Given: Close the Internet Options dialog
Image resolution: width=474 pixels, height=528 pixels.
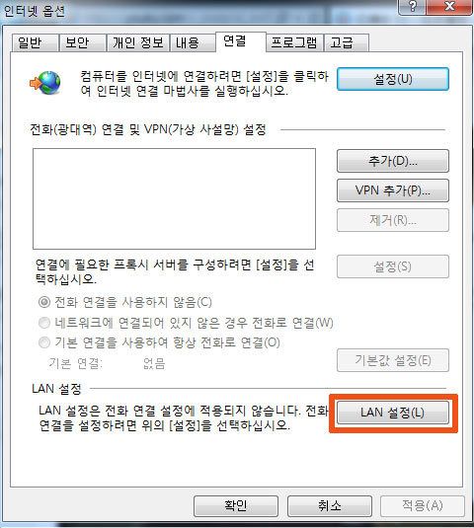Looking at the screenshot, I should [x=449, y=7].
